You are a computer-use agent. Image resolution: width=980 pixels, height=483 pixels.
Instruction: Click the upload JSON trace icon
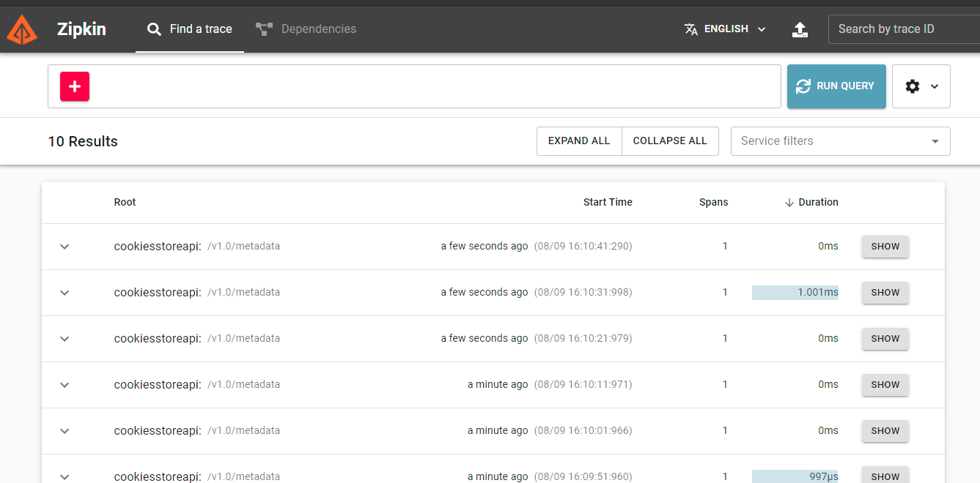[x=800, y=29]
